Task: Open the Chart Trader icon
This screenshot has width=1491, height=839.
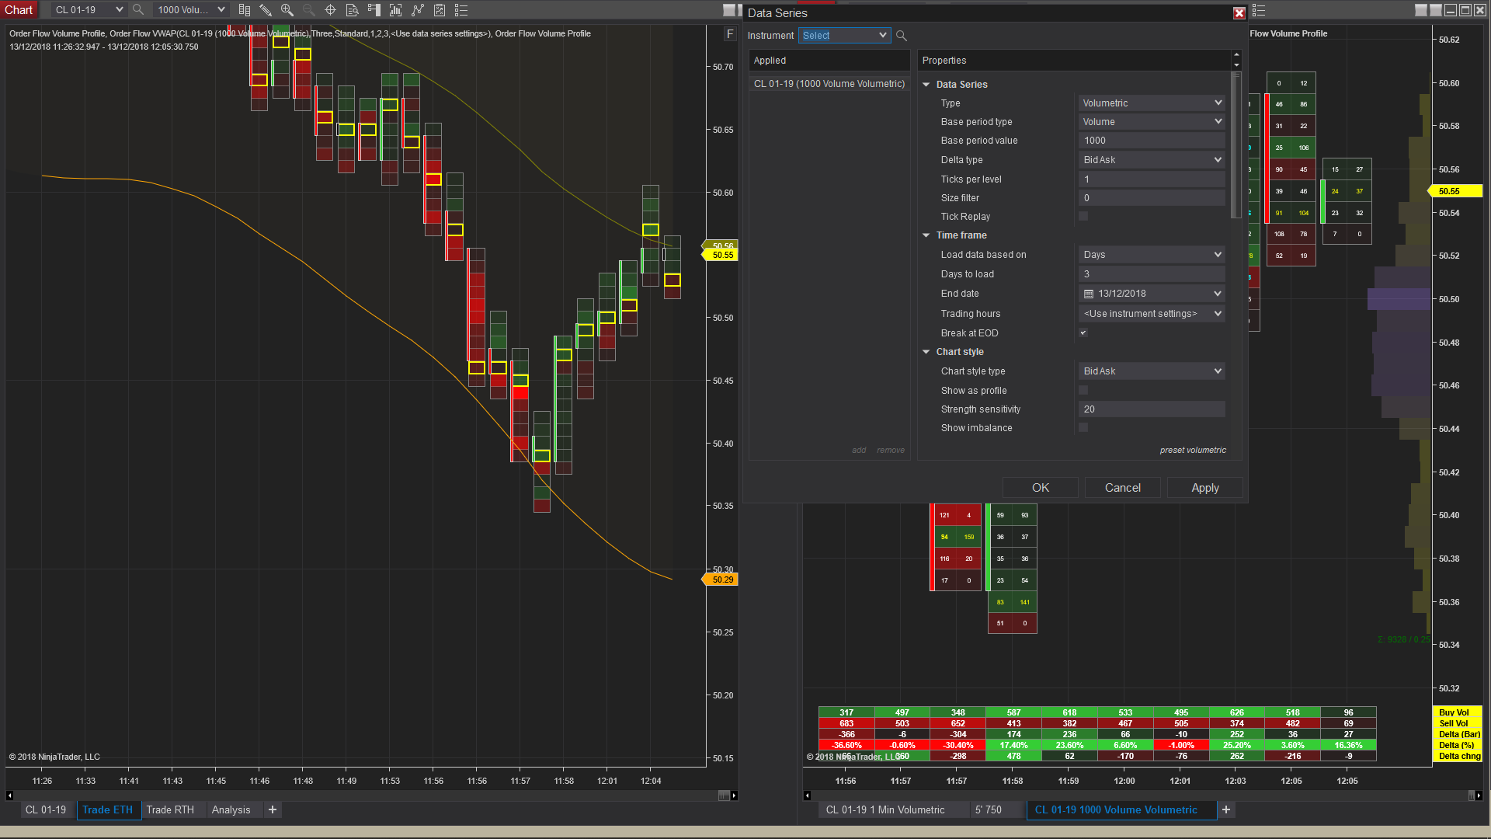Action: pos(374,10)
